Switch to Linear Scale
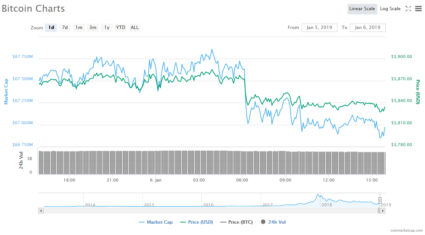This screenshot has height=235, width=425. (362, 9)
